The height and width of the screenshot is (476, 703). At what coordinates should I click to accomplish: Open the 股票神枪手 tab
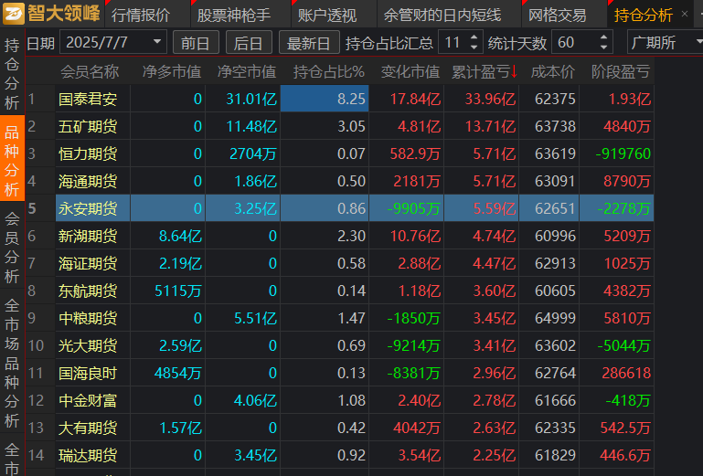234,16
